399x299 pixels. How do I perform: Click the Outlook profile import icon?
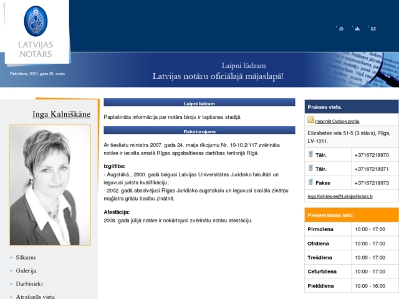point(310,120)
